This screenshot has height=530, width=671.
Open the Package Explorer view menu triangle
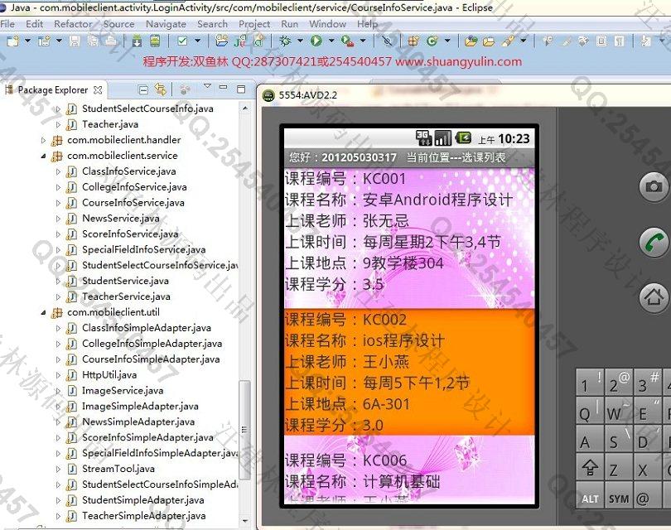208,87
